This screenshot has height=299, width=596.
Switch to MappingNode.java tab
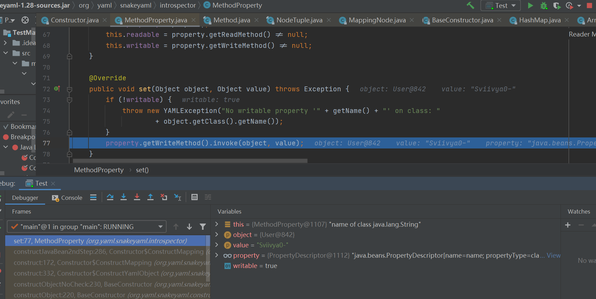pos(377,20)
